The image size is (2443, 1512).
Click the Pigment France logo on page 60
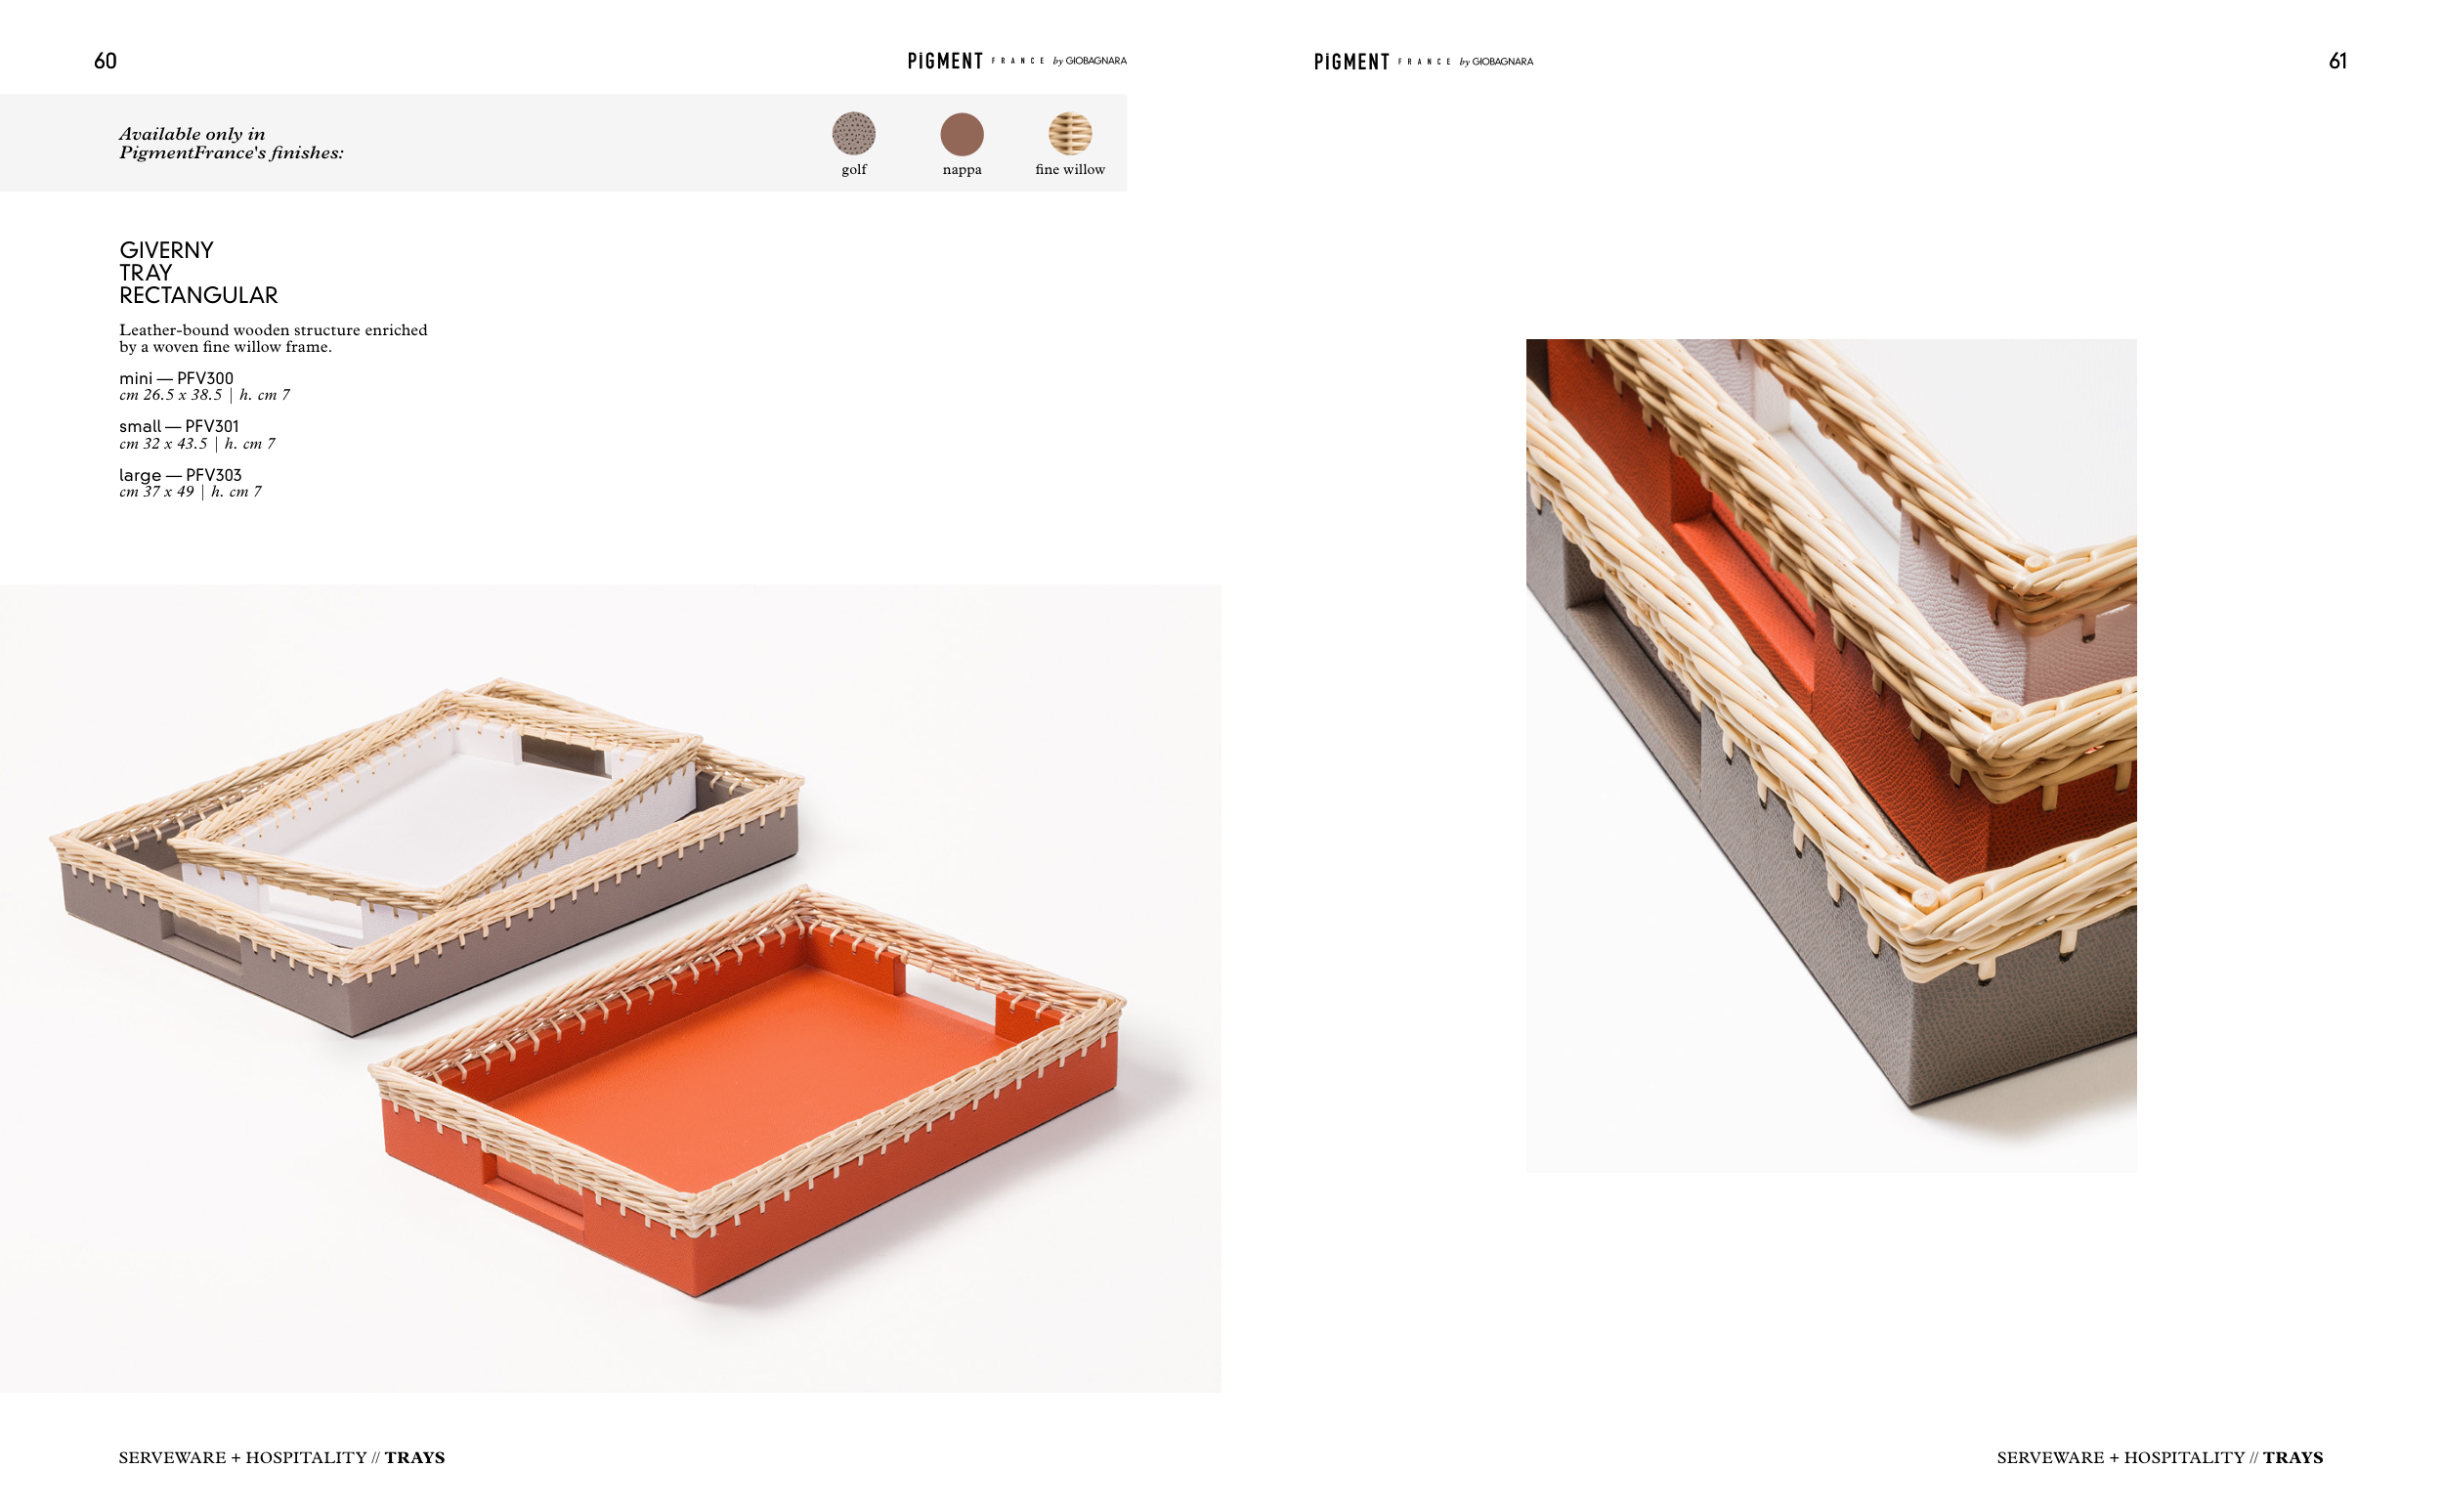[1016, 61]
